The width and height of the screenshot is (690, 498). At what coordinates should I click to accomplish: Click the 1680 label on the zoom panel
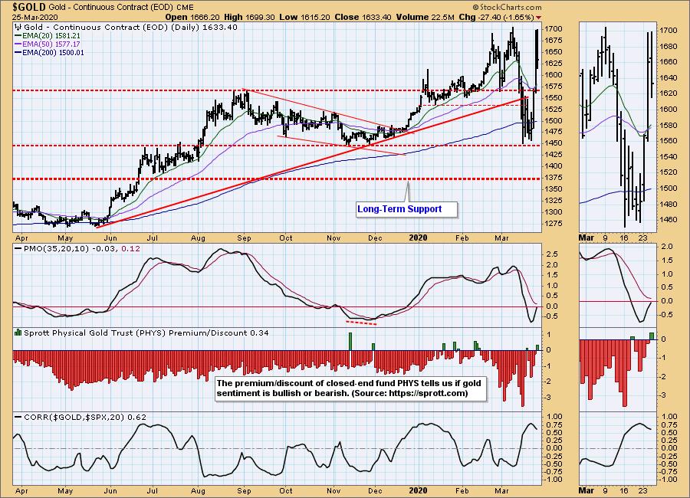pyautogui.click(x=669, y=46)
